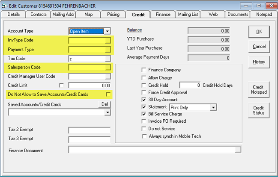278x177 pixels.
Task: Focus the Tax 3 Exempt field
Action: (x=90, y=139)
